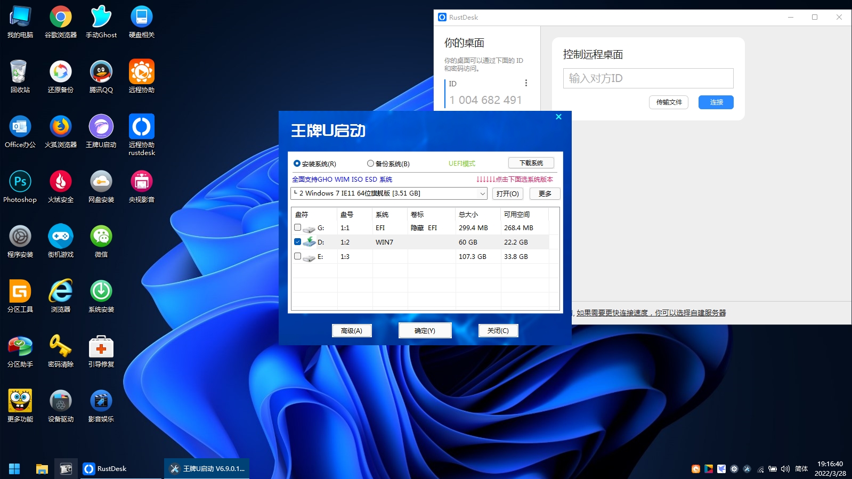This screenshot has width=852, height=479.
Task: Open volume tray icon
Action: (785, 469)
